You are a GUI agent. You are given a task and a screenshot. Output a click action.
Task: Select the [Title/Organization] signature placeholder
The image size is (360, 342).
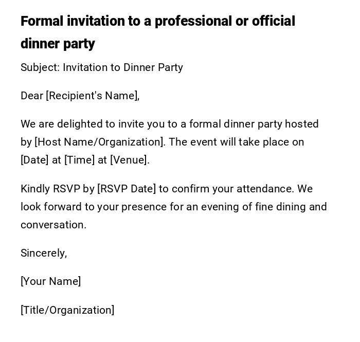67,310
